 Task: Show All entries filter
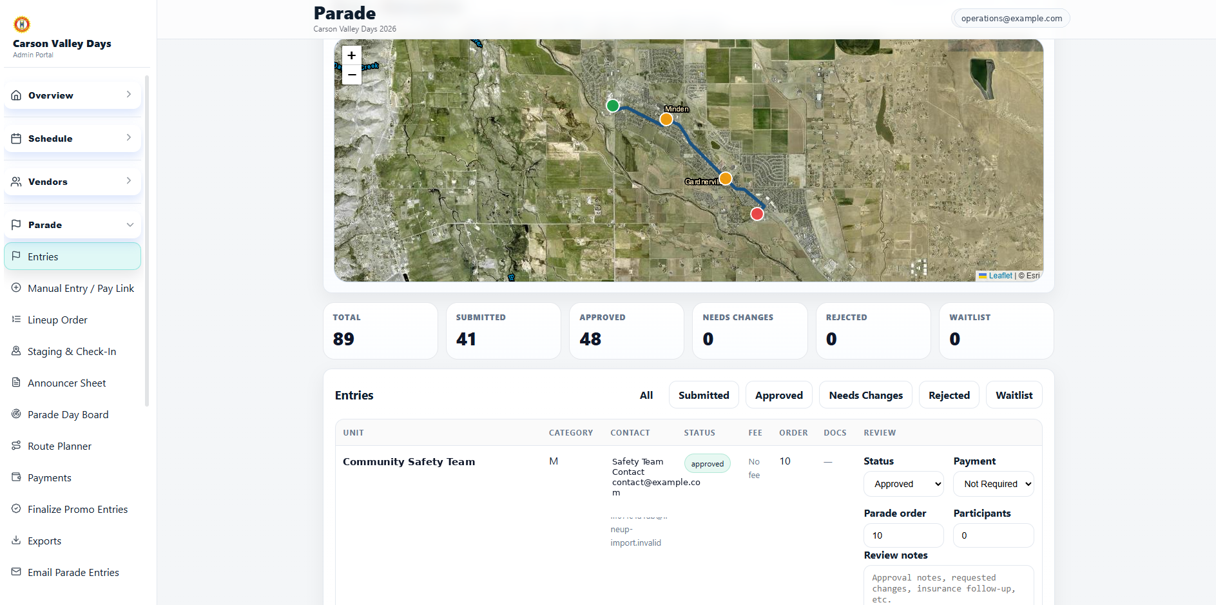click(x=646, y=395)
